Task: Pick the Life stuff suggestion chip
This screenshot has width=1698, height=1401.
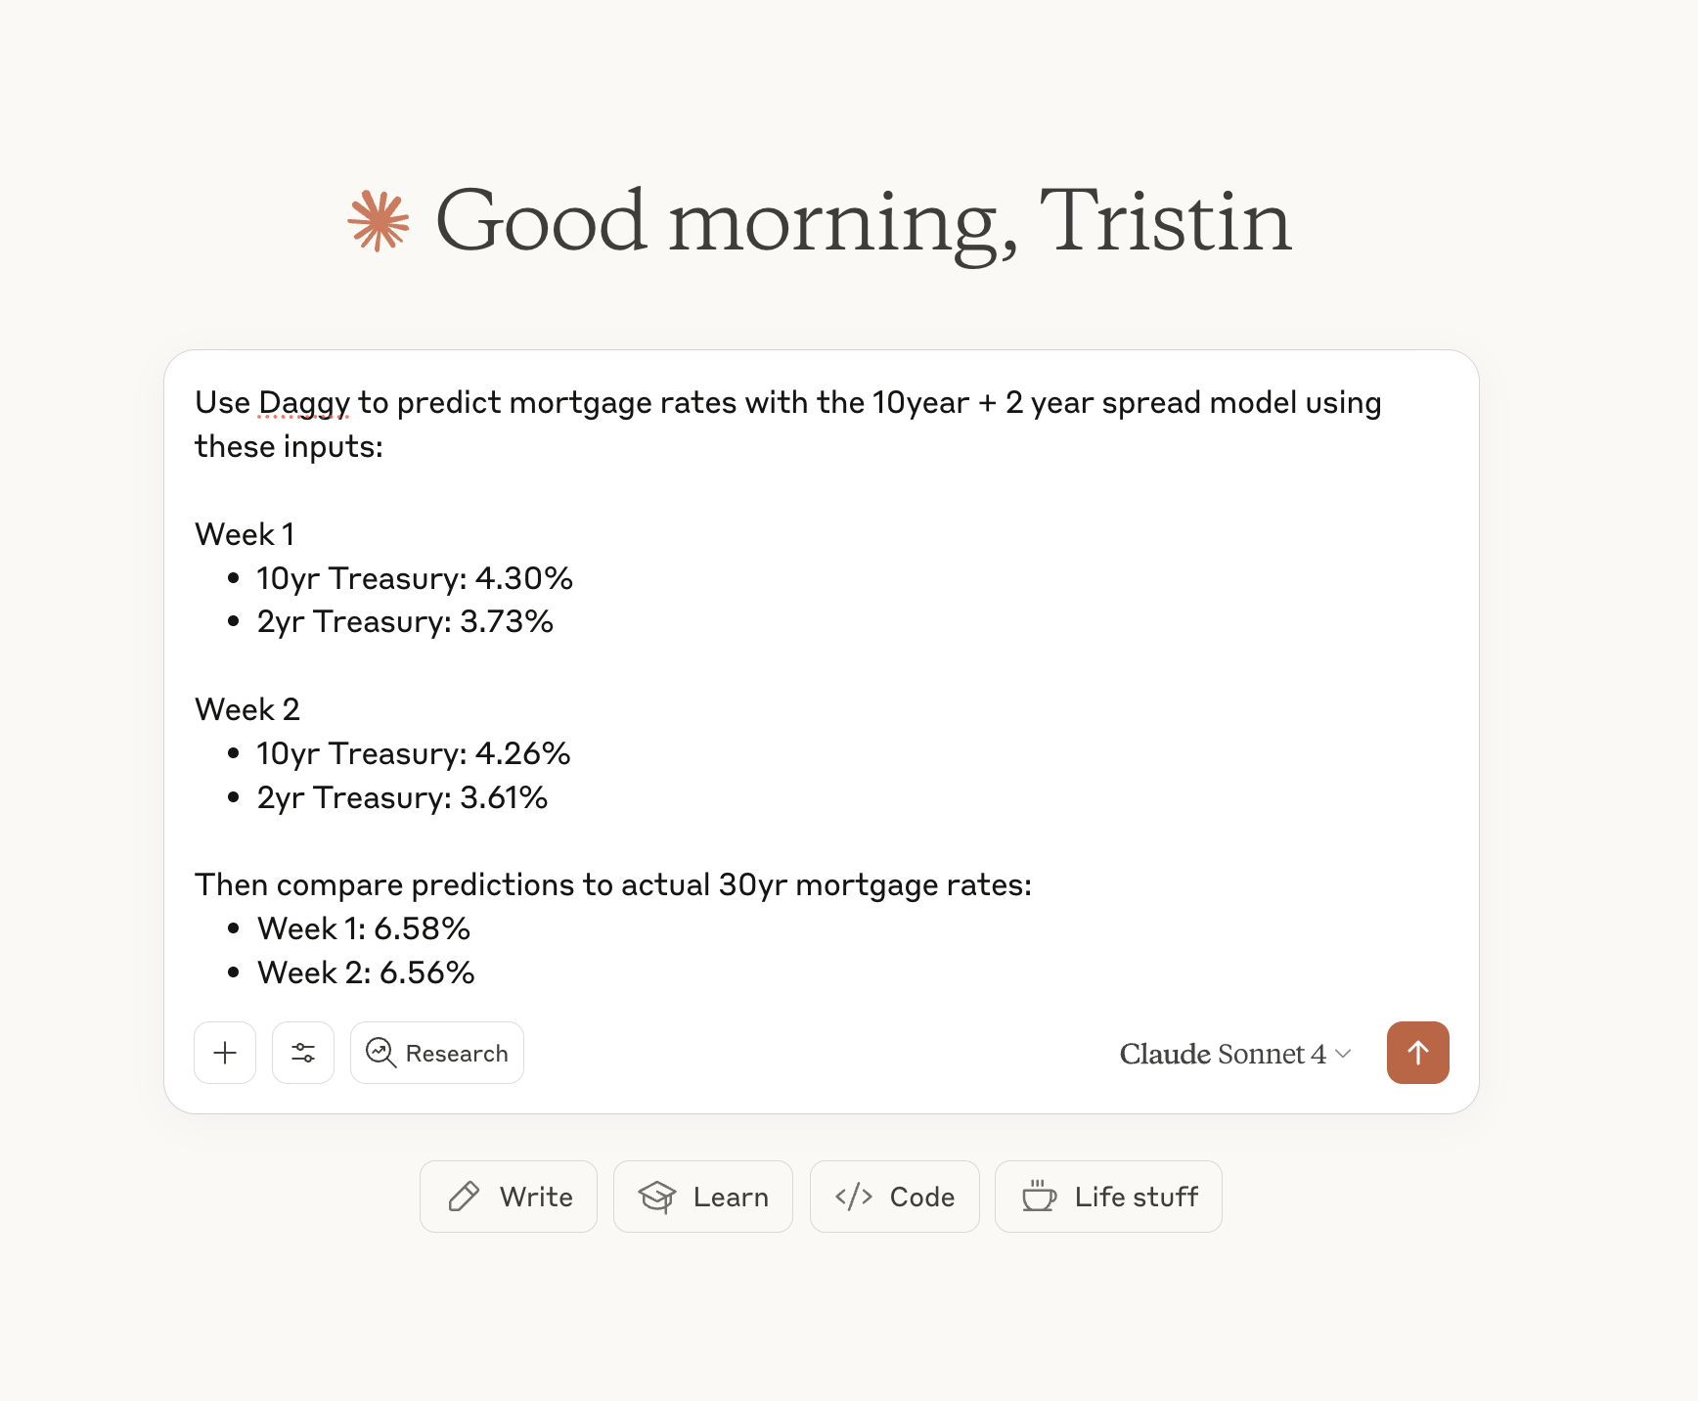Action: pyautogui.click(x=1108, y=1197)
